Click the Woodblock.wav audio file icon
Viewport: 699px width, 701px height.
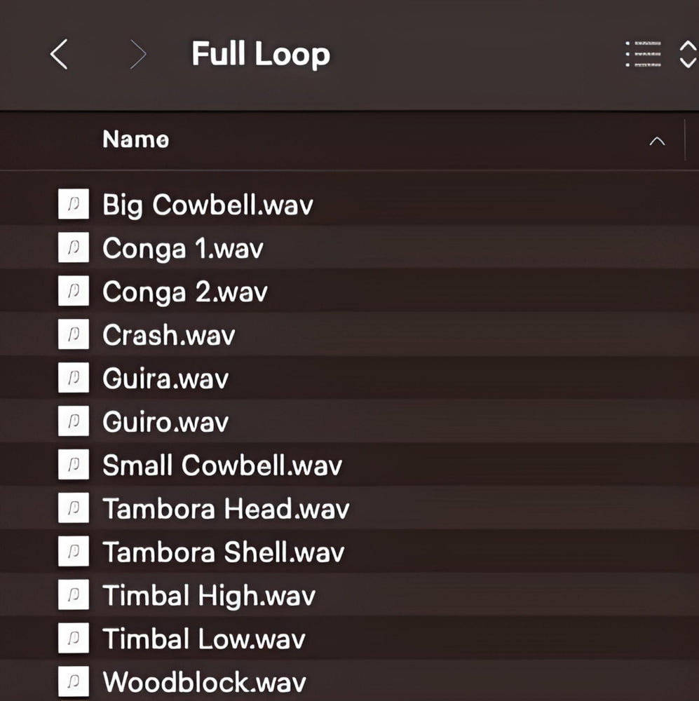tap(74, 682)
